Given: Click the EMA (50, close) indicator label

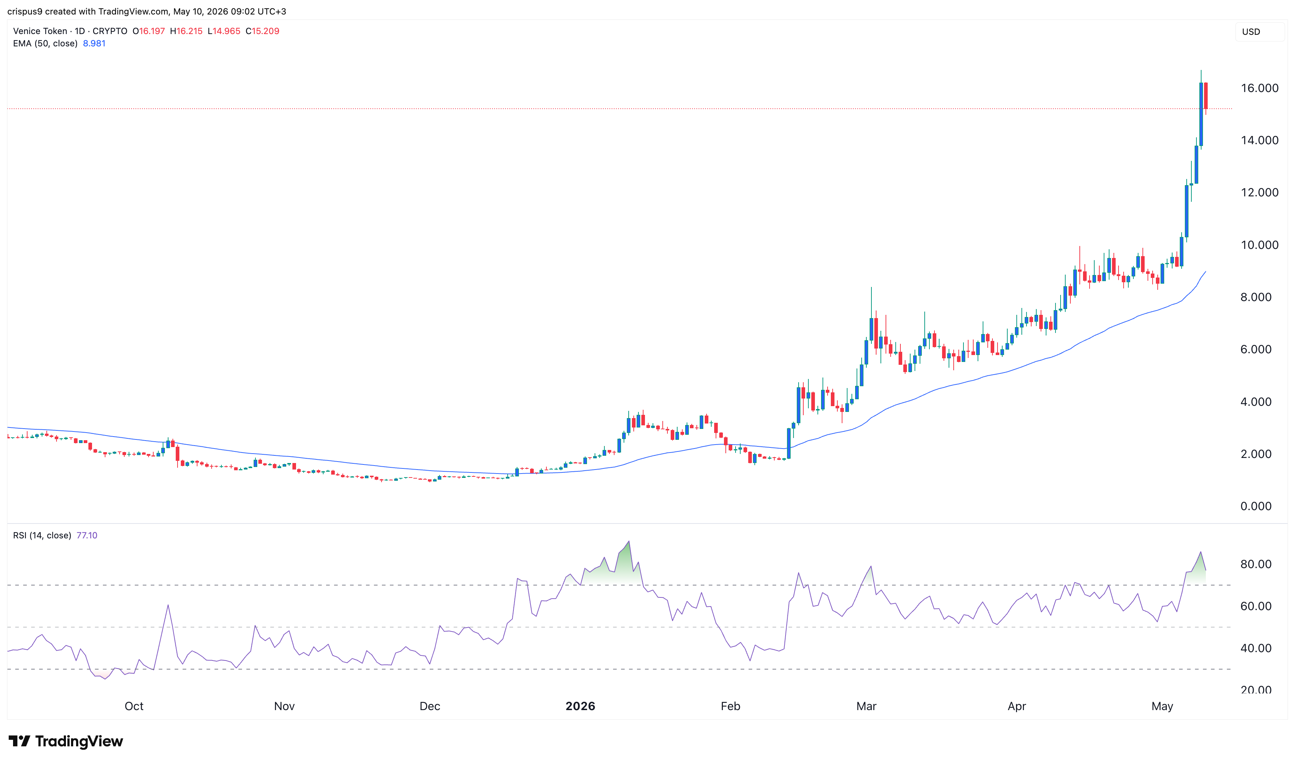Looking at the screenshot, I should 45,44.
